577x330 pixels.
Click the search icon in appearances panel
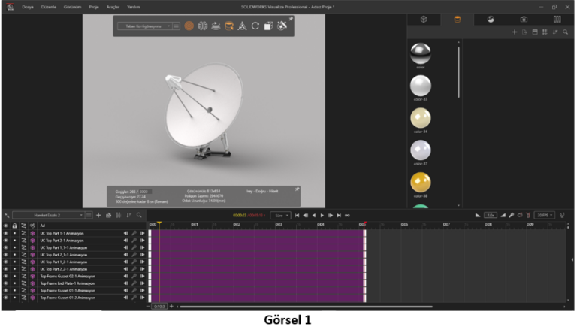[566, 32]
